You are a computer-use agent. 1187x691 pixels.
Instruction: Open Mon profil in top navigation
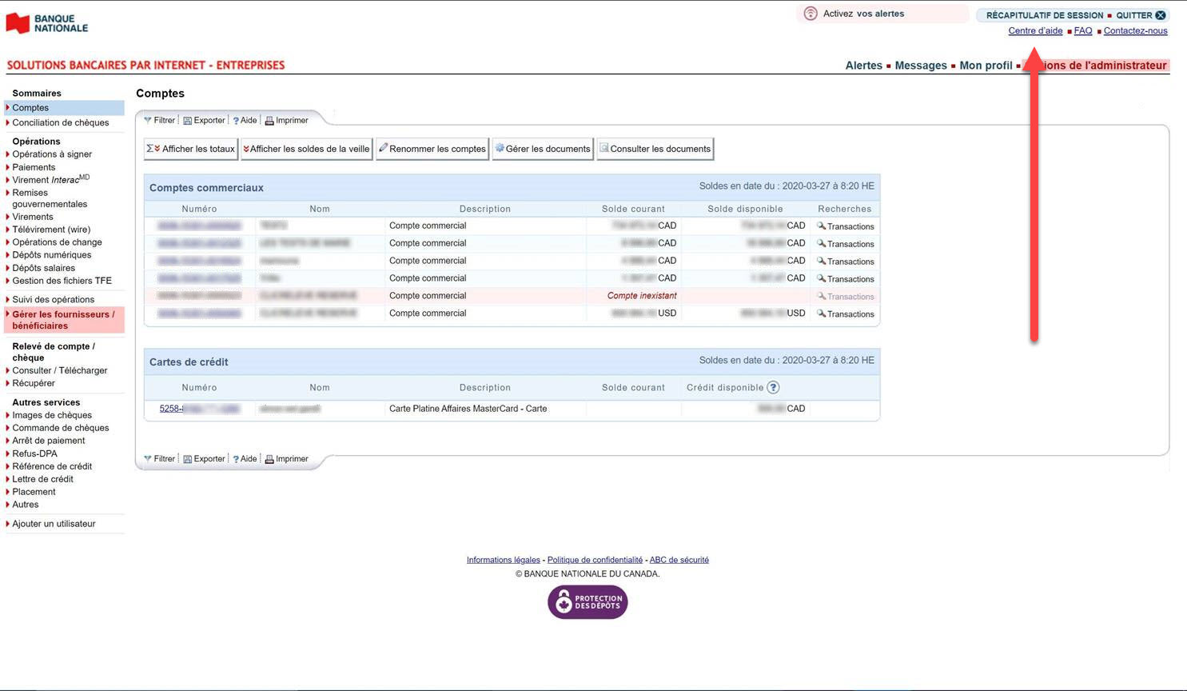click(x=986, y=66)
